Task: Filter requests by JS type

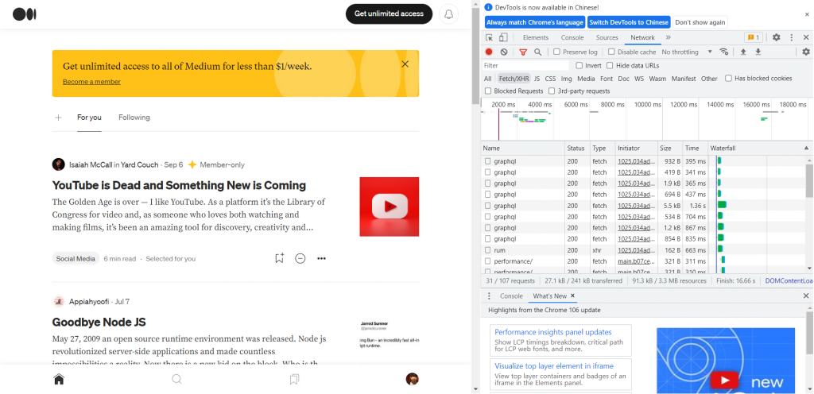Action: [537, 79]
